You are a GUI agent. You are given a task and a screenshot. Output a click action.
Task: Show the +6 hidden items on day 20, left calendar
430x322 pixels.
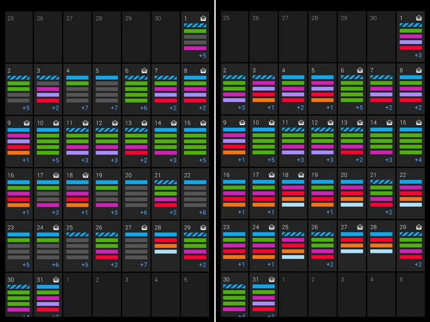click(144, 213)
